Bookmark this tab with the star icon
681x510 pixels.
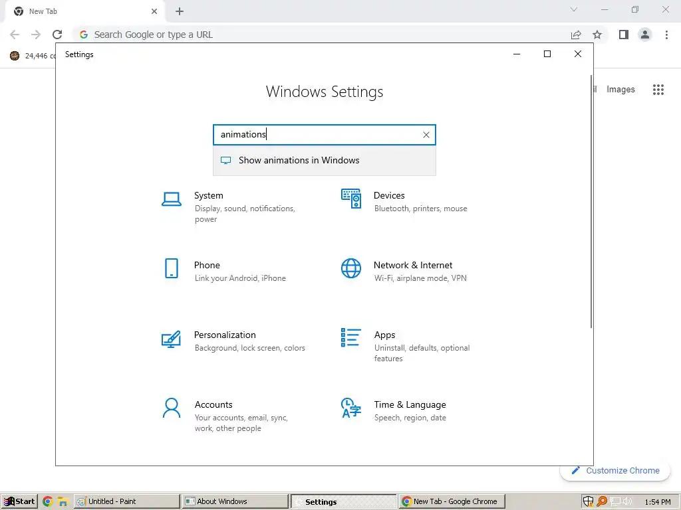coord(597,35)
